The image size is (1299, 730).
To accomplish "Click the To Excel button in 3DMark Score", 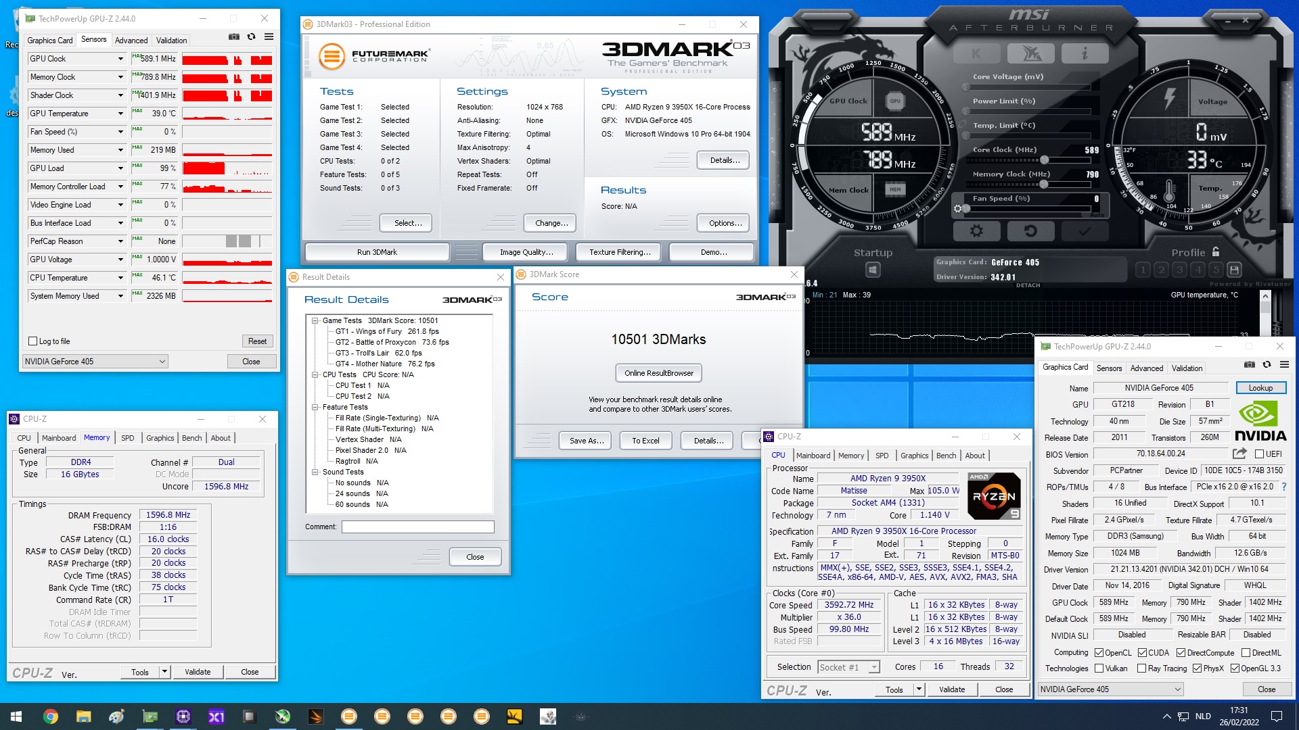I will click(x=645, y=441).
